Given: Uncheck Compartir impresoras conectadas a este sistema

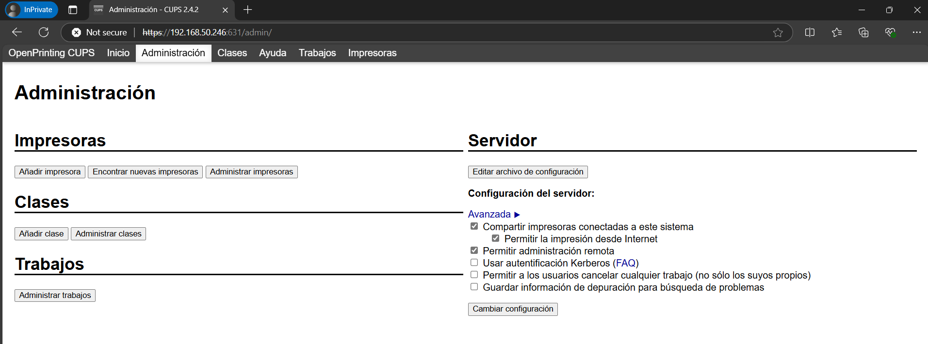Looking at the screenshot, I should point(474,226).
